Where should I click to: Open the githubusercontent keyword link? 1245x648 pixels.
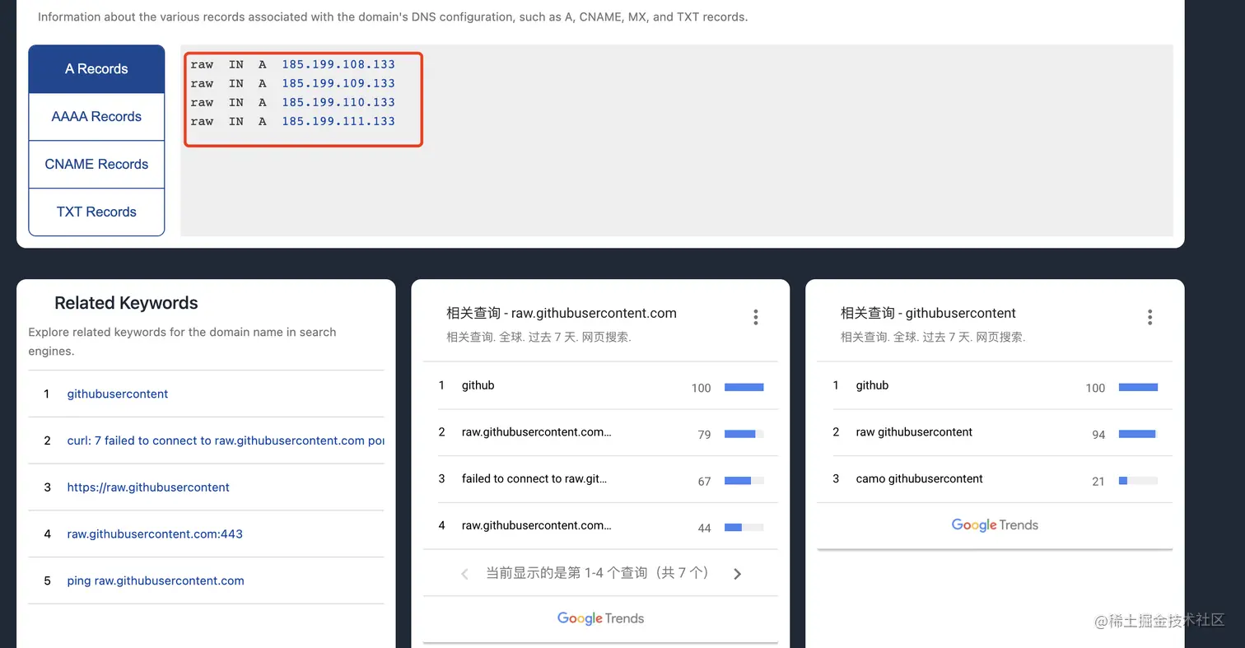(x=118, y=394)
